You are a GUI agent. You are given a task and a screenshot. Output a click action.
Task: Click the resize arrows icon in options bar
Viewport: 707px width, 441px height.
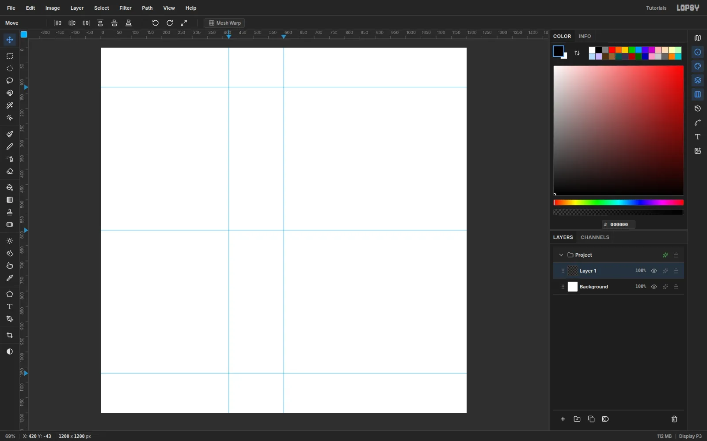pyautogui.click(x=184, y=23)
